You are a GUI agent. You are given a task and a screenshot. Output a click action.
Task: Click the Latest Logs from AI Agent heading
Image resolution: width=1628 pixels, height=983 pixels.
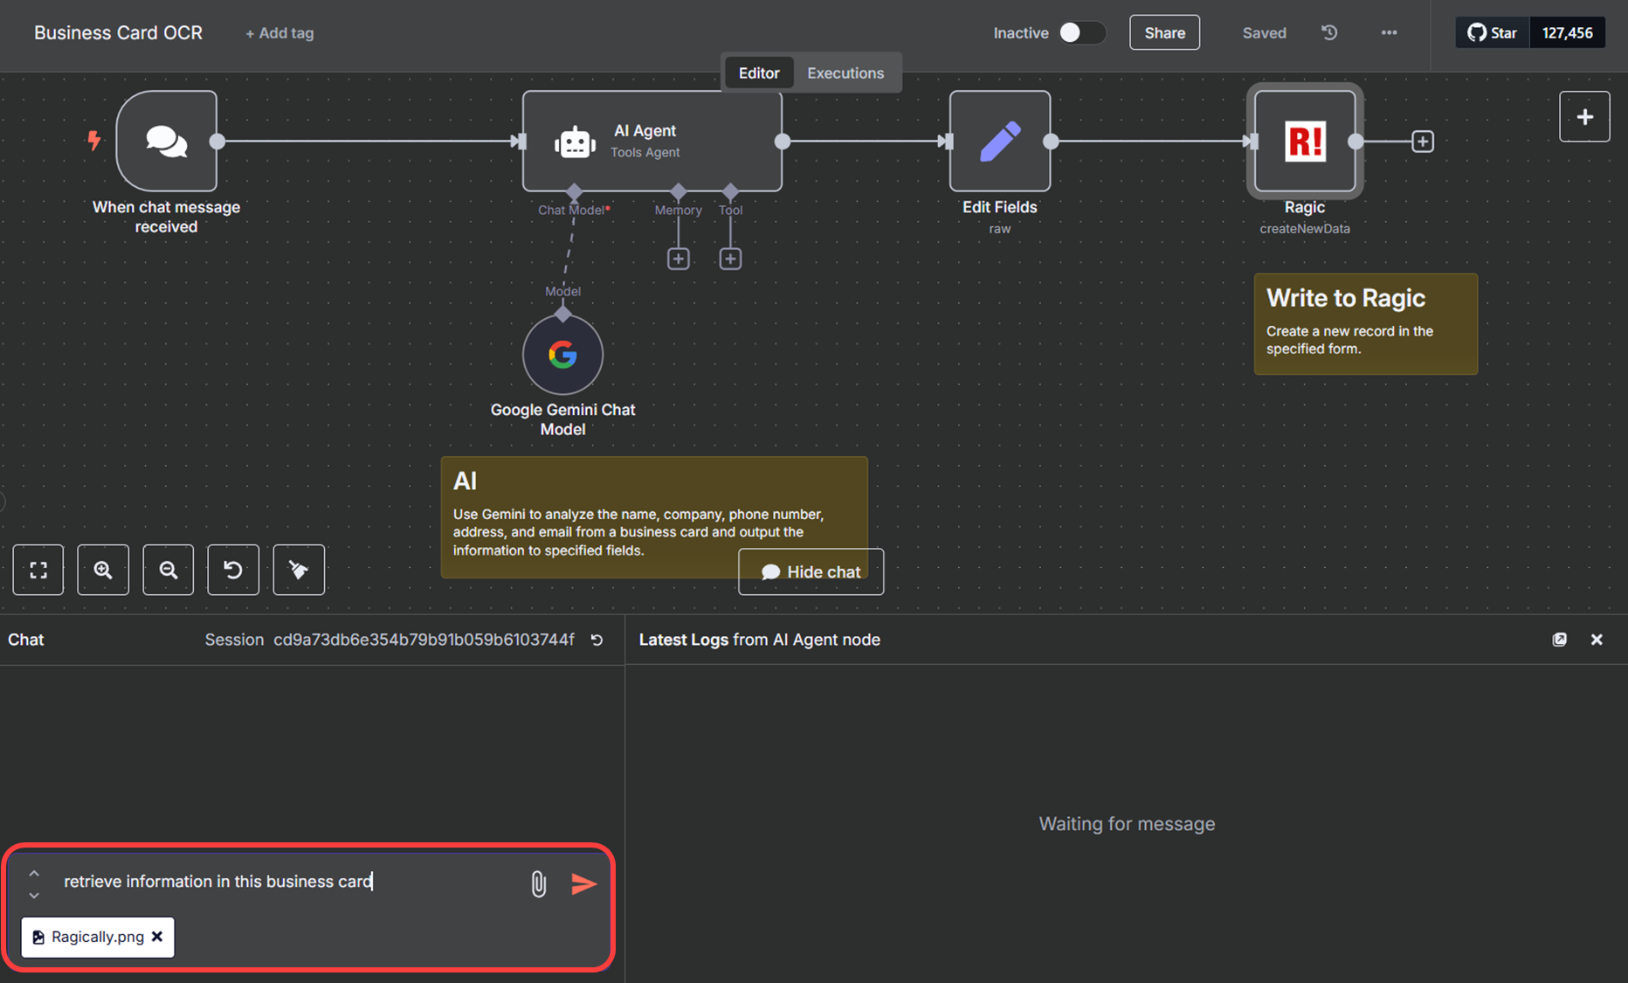tap(759, 640)
